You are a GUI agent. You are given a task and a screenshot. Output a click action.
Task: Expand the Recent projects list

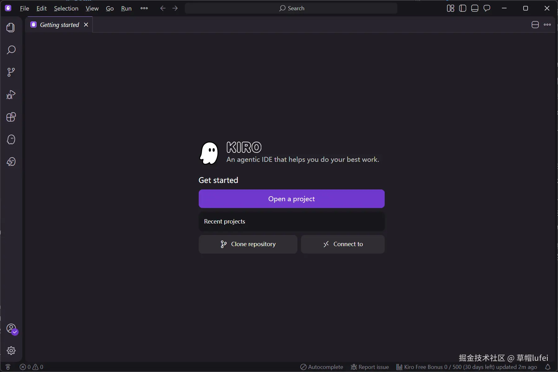tap(291, 221)
